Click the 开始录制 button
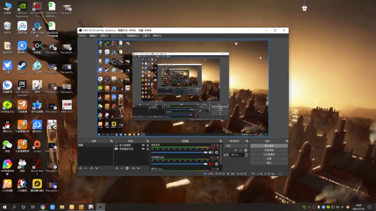Screen dimensions: 376x211 (269, 150)
